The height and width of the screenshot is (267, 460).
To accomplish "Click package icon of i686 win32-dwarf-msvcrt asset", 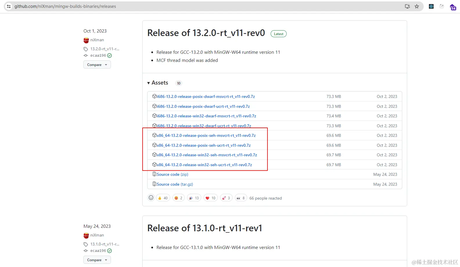I will [154, 116].
